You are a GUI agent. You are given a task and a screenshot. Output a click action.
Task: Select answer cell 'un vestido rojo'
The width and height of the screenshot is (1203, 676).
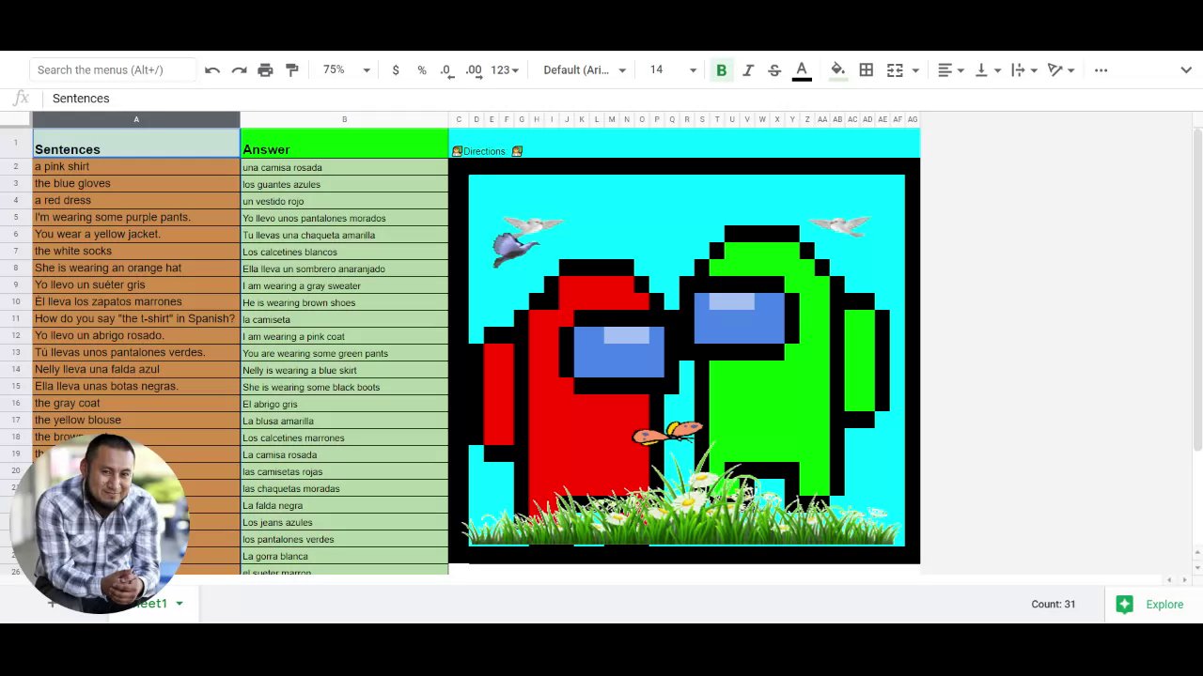[x=344, y=201]
